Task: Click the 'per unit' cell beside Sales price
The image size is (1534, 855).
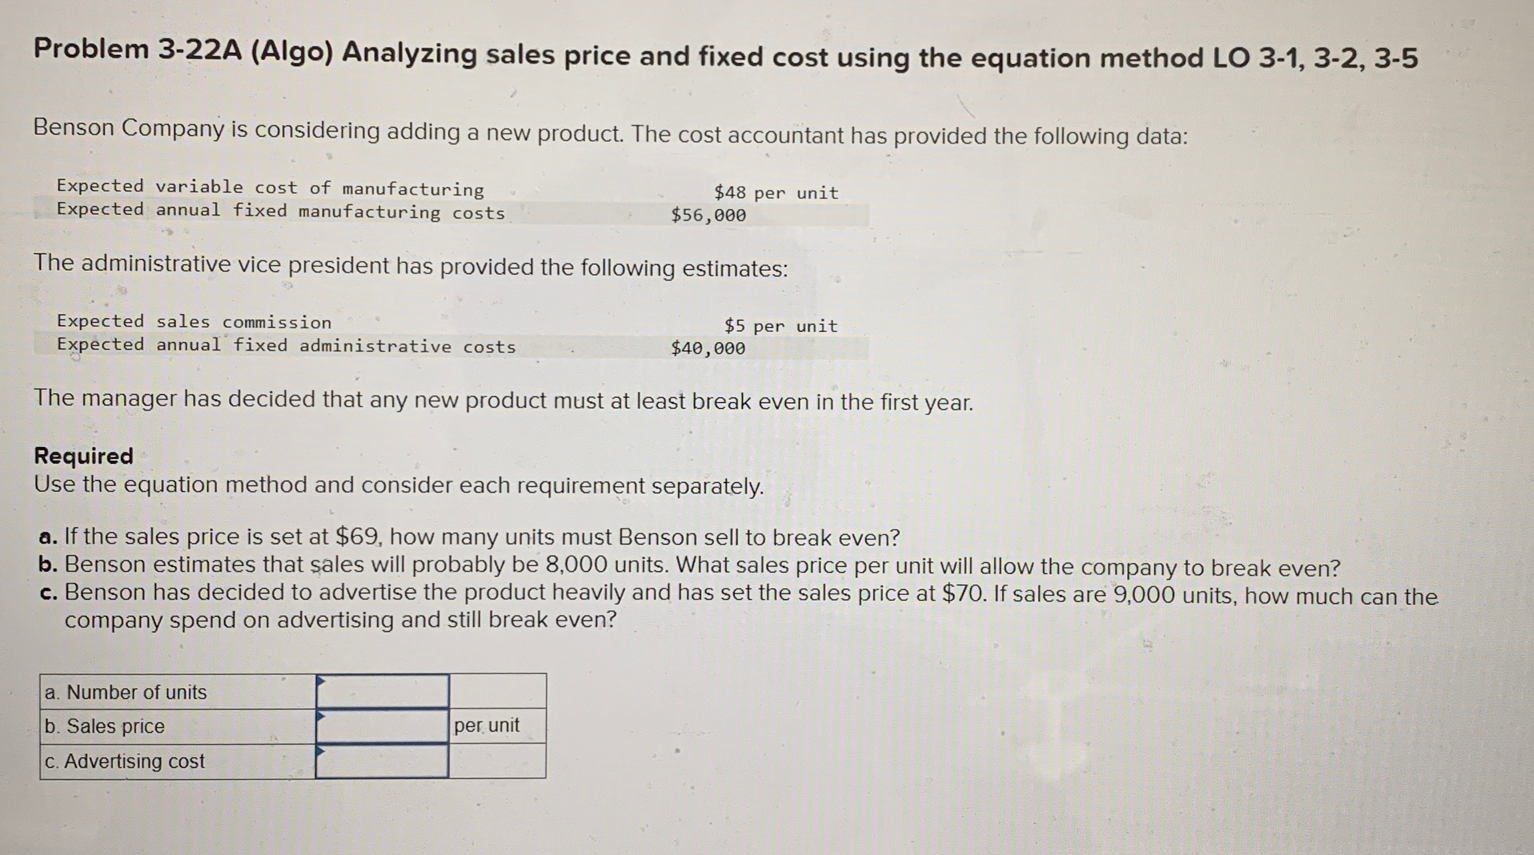Action: coord(486,728)
